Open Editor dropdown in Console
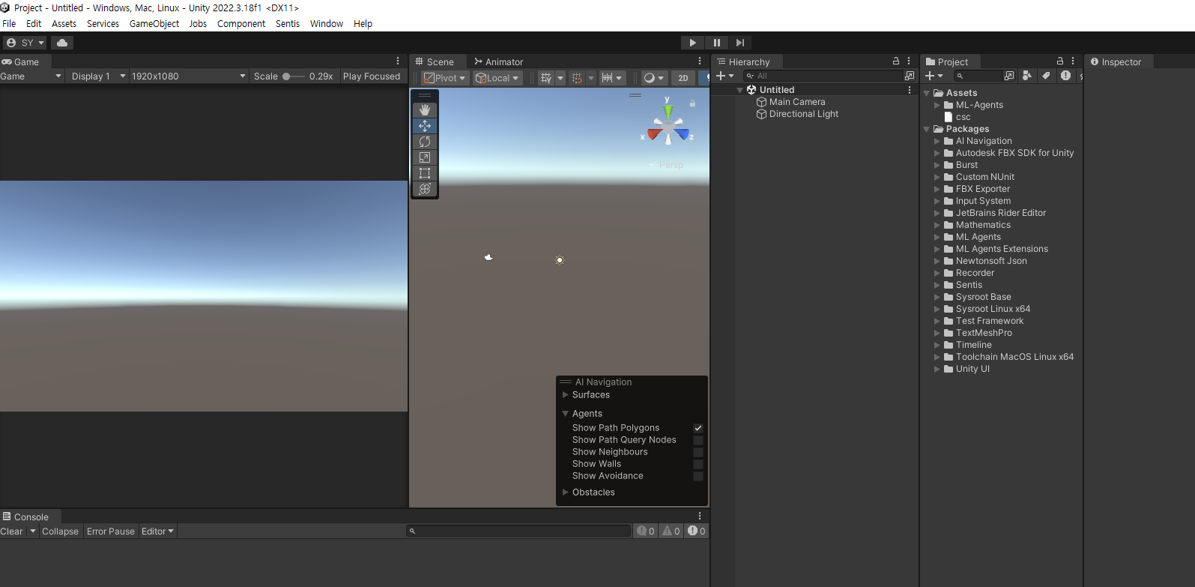 pos(157,532)
